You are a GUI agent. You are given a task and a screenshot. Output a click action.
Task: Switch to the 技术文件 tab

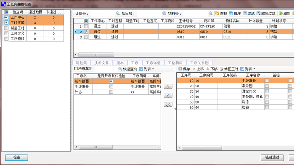101,63
